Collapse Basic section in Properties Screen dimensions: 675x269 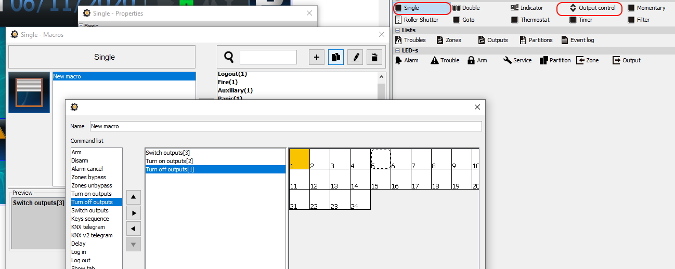tap(81, 25)
